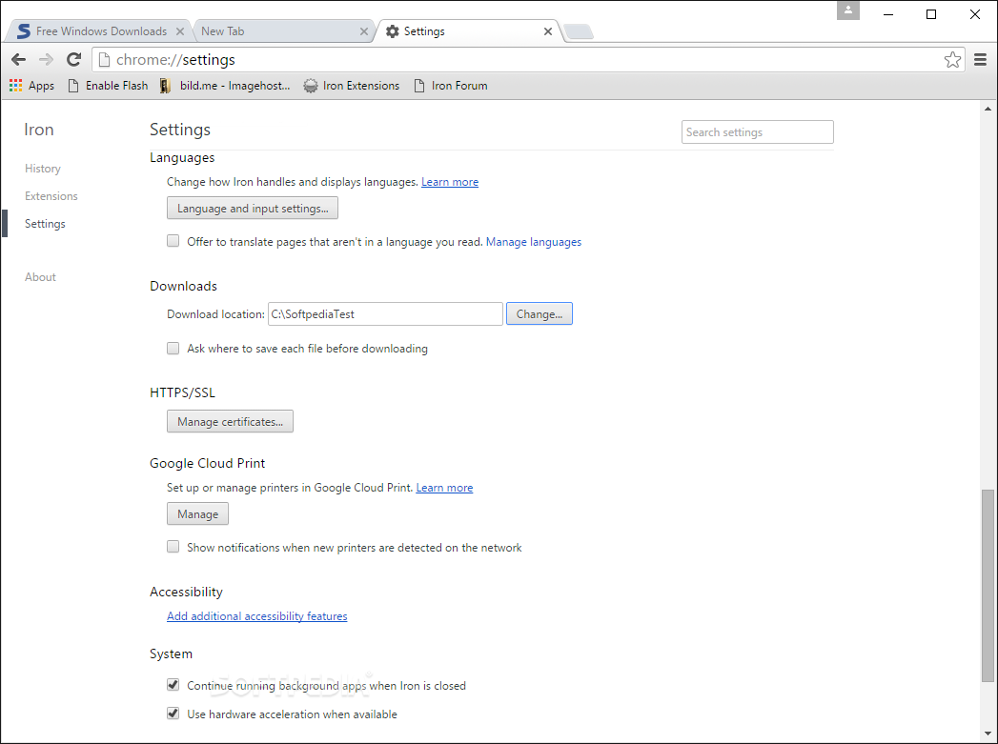Open the Manage languages link
Screen dimensions: 998x744
pyautogui.click(x=534, y=242)
